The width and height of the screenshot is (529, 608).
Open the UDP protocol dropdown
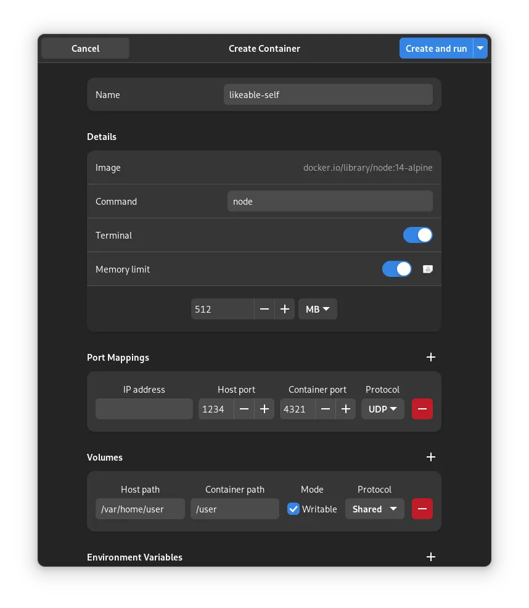(x=382, y=409)
